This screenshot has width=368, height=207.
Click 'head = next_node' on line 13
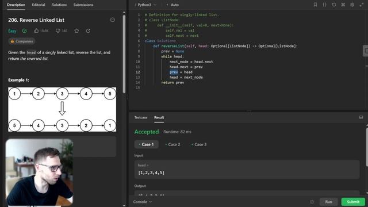pyautogui.click(x=186, y=77)
